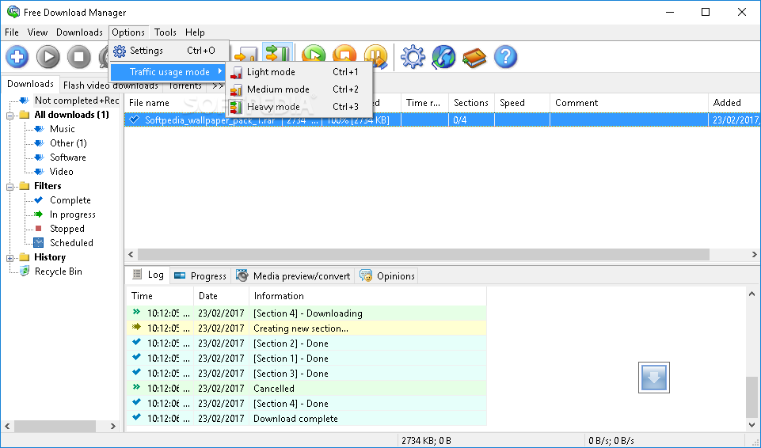Click the blue plus Add download icon
The height and width of the screenshot is (448, 761).
17,57
